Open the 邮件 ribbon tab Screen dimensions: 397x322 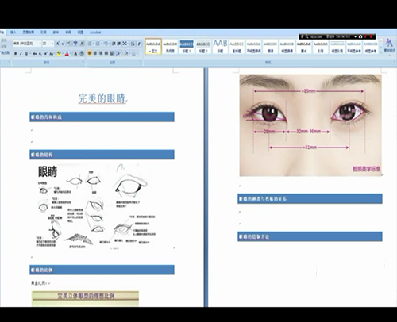click(x=56, y=33)
